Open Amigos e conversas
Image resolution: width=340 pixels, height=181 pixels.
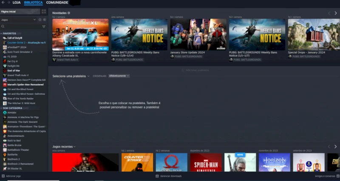pyautogui.click(x=327, y=176)
